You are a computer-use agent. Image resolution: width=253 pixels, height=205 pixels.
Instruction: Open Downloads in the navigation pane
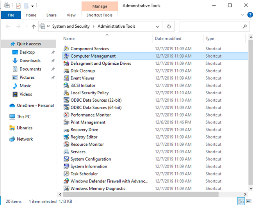[30, 60]
